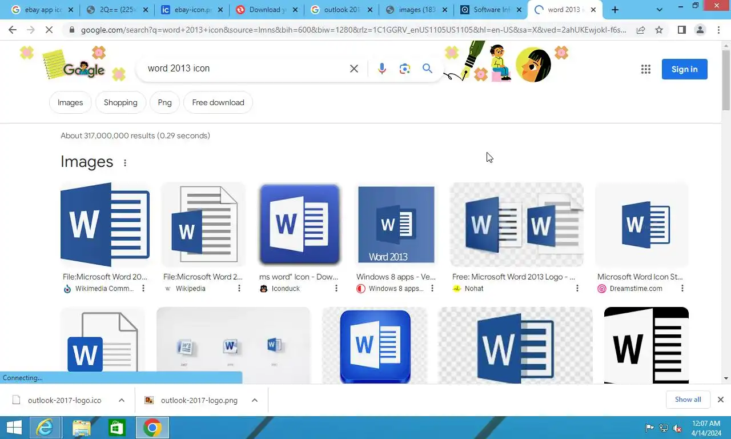The height and width of the screenshot is (439, 731).
Task: Click taskbar clock showing 12:07 AM
Action: (706, 428)
